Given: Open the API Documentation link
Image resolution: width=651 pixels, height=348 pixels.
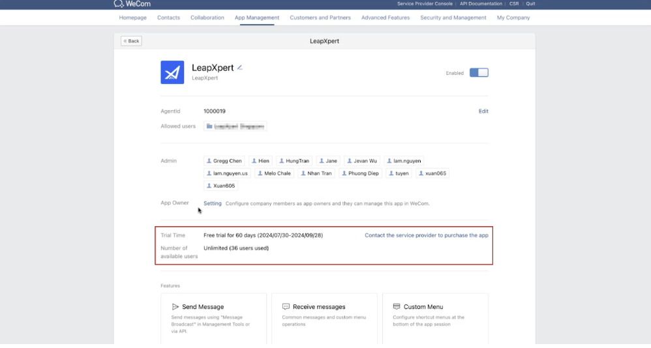Looking at the screenshot, I should click(481, 4).
